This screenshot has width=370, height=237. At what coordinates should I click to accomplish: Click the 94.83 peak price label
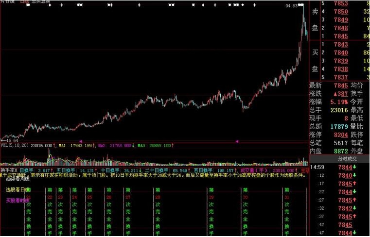point(292,6)
